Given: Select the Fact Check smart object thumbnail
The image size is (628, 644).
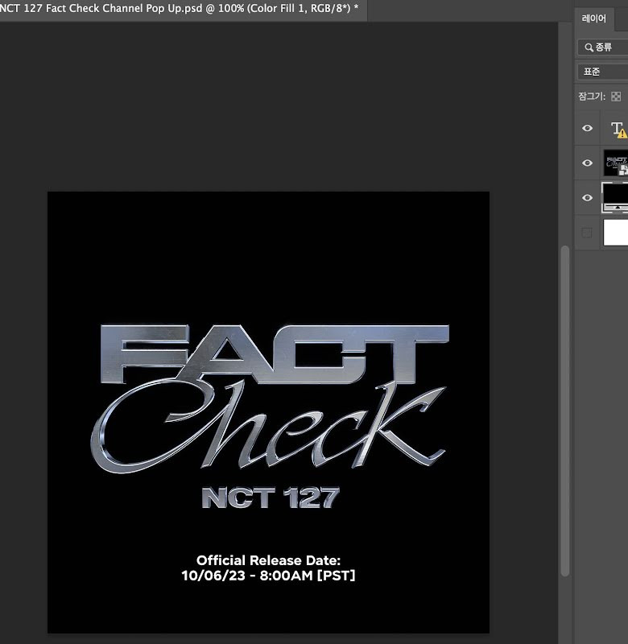Looking at the screenshot, I should point(616,163).
